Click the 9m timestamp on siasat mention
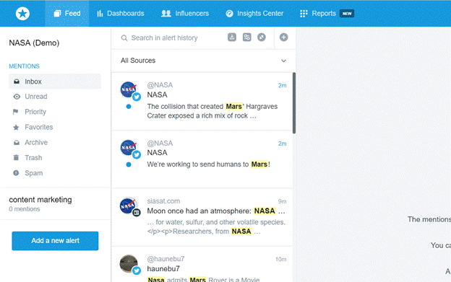Image resolution: width=451 pixels, height=282 pixels. 282,202
